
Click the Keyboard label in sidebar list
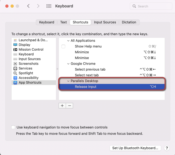pos(26,54)
